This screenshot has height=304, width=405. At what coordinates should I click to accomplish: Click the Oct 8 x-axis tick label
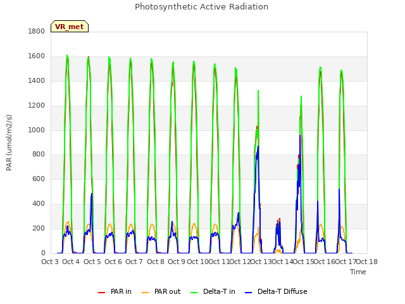pos(156,262)
